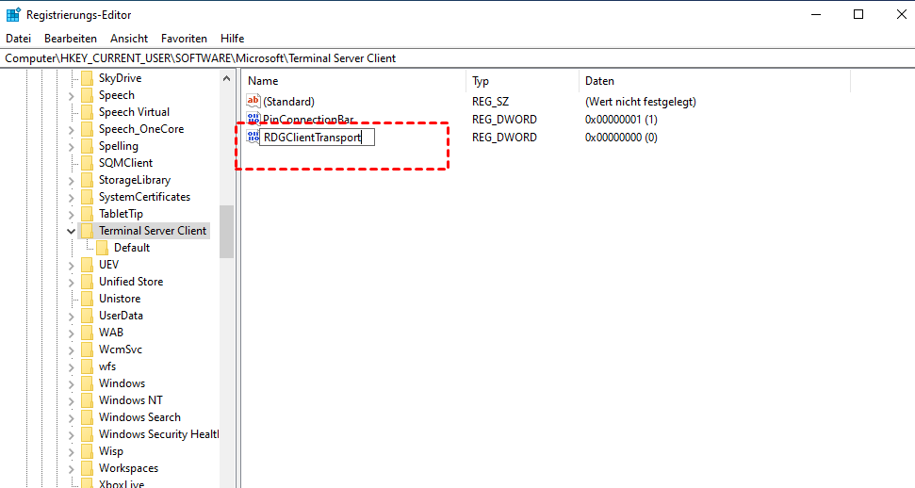Expand the UEV key
Viewport: 915px width, 488px height.
72,265
